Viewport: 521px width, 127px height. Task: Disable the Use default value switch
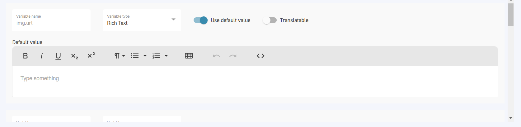(x=200, y=20)
